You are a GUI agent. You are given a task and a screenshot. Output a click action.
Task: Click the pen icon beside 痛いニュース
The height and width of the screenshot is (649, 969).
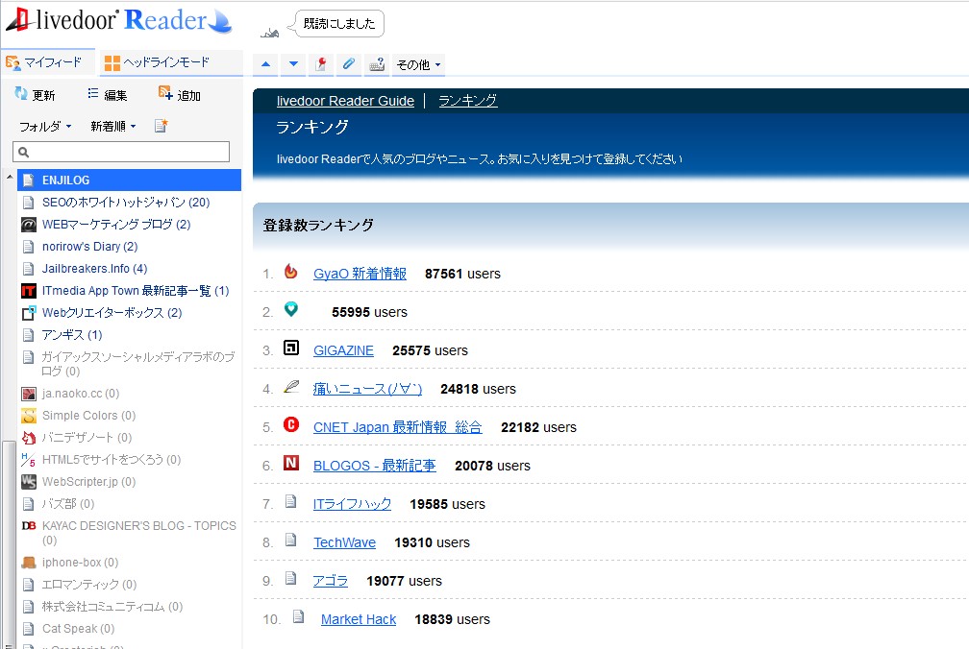(290, 387)
